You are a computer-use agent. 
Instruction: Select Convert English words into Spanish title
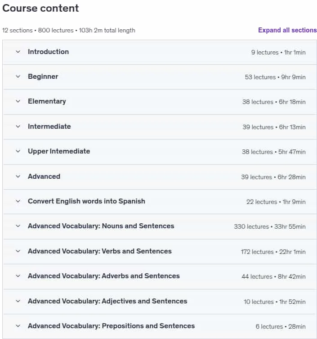(x=86, y=201)
